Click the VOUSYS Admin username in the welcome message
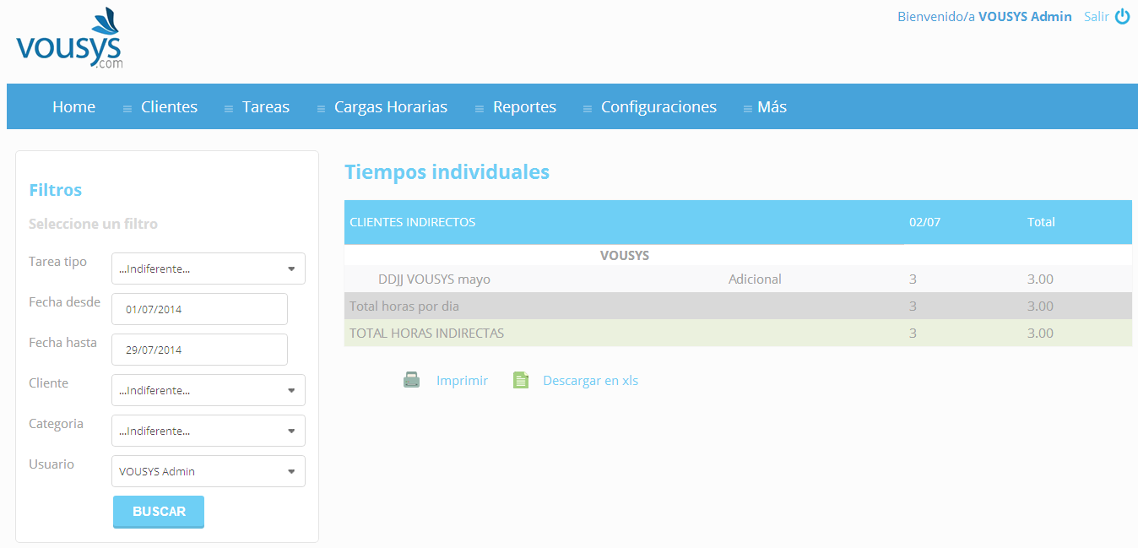The image size is (1138, 548). [1025, 16]
